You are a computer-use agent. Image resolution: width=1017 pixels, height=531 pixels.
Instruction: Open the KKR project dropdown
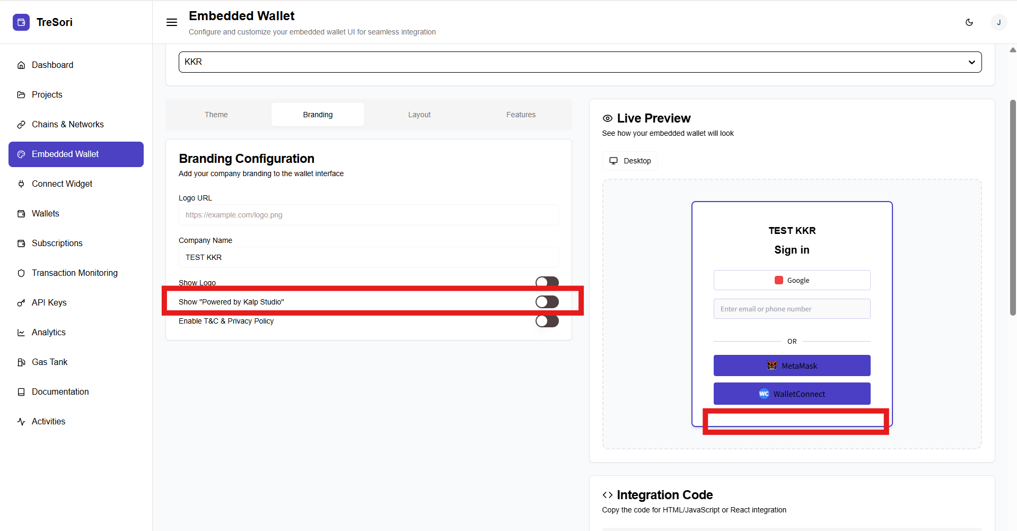point(580,62)
